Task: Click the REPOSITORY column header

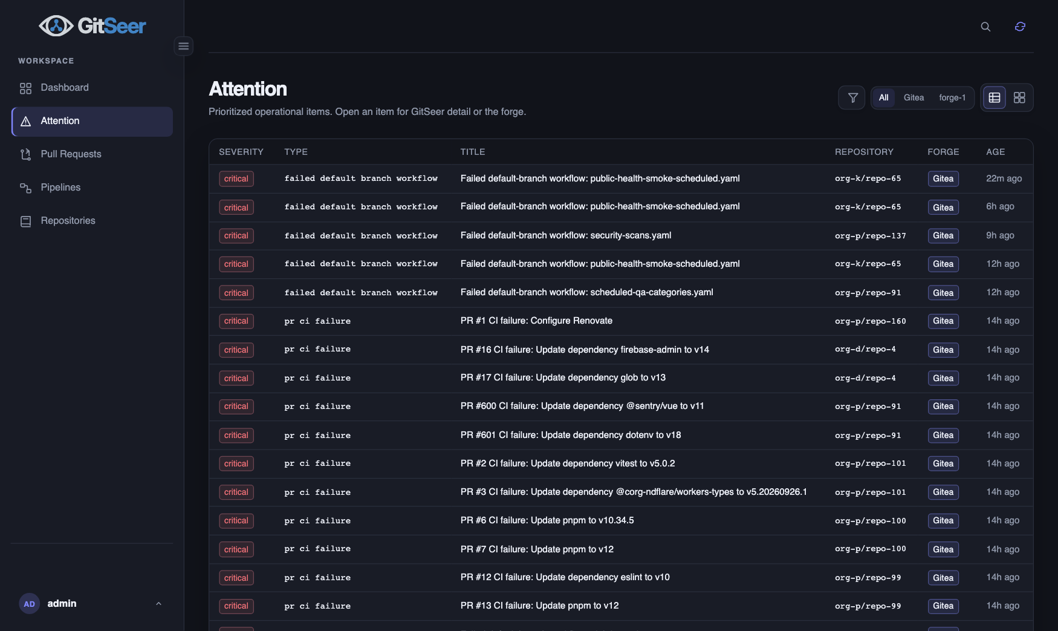Action: [x=864, y=152]
